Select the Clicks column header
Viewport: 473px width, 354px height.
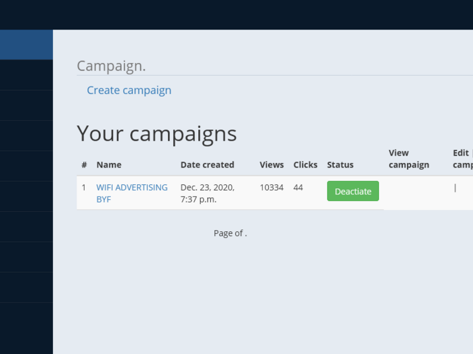click(305, 165)
